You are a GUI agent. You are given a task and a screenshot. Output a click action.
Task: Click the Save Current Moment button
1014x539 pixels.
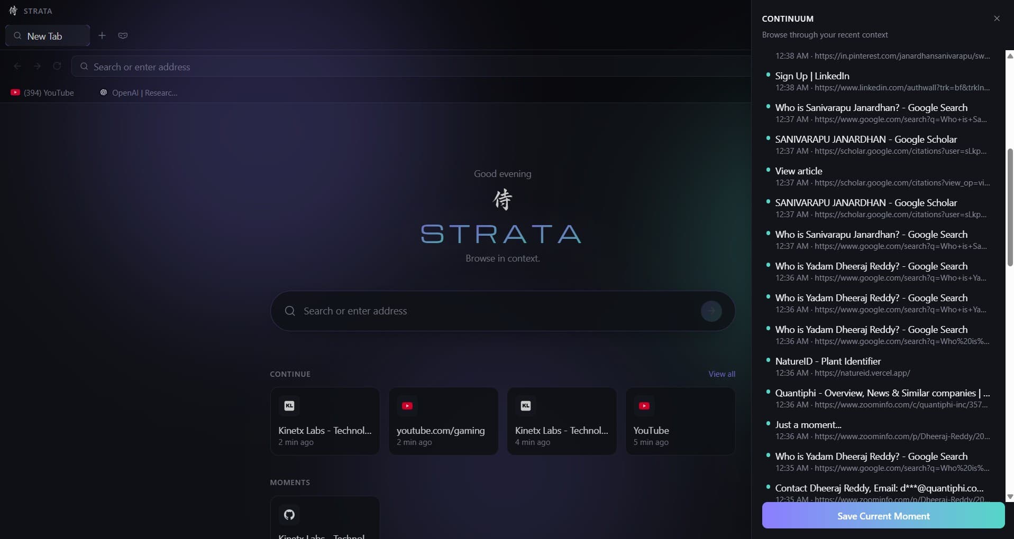[883, 516]
